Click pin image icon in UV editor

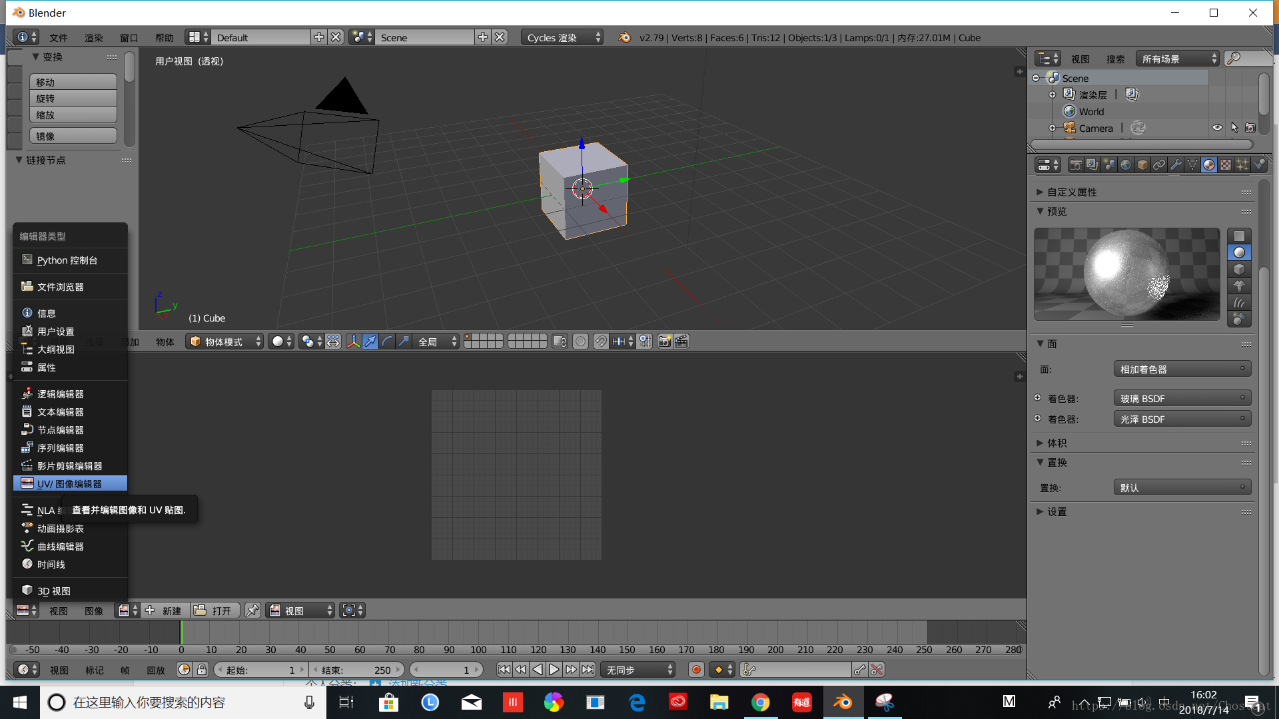coord(252,610)
